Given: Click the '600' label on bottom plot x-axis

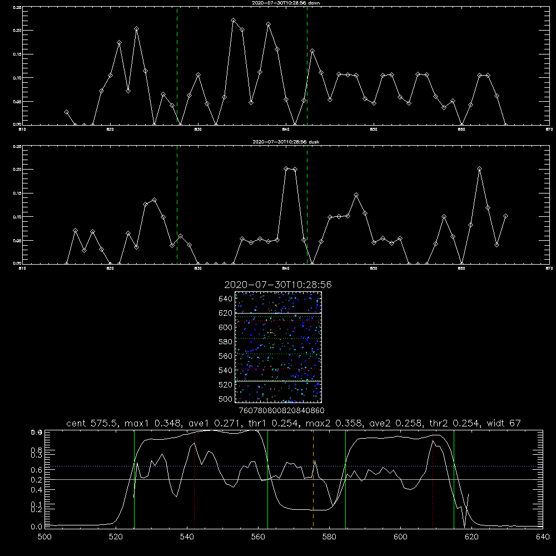Looking at the screenshot, I should (x=400, y=537).
